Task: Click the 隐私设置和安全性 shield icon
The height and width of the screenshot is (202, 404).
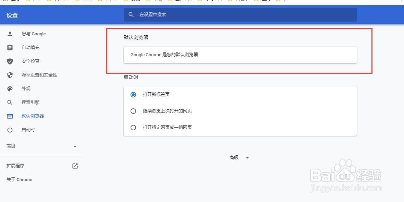Action: click(x=10, y=75)
